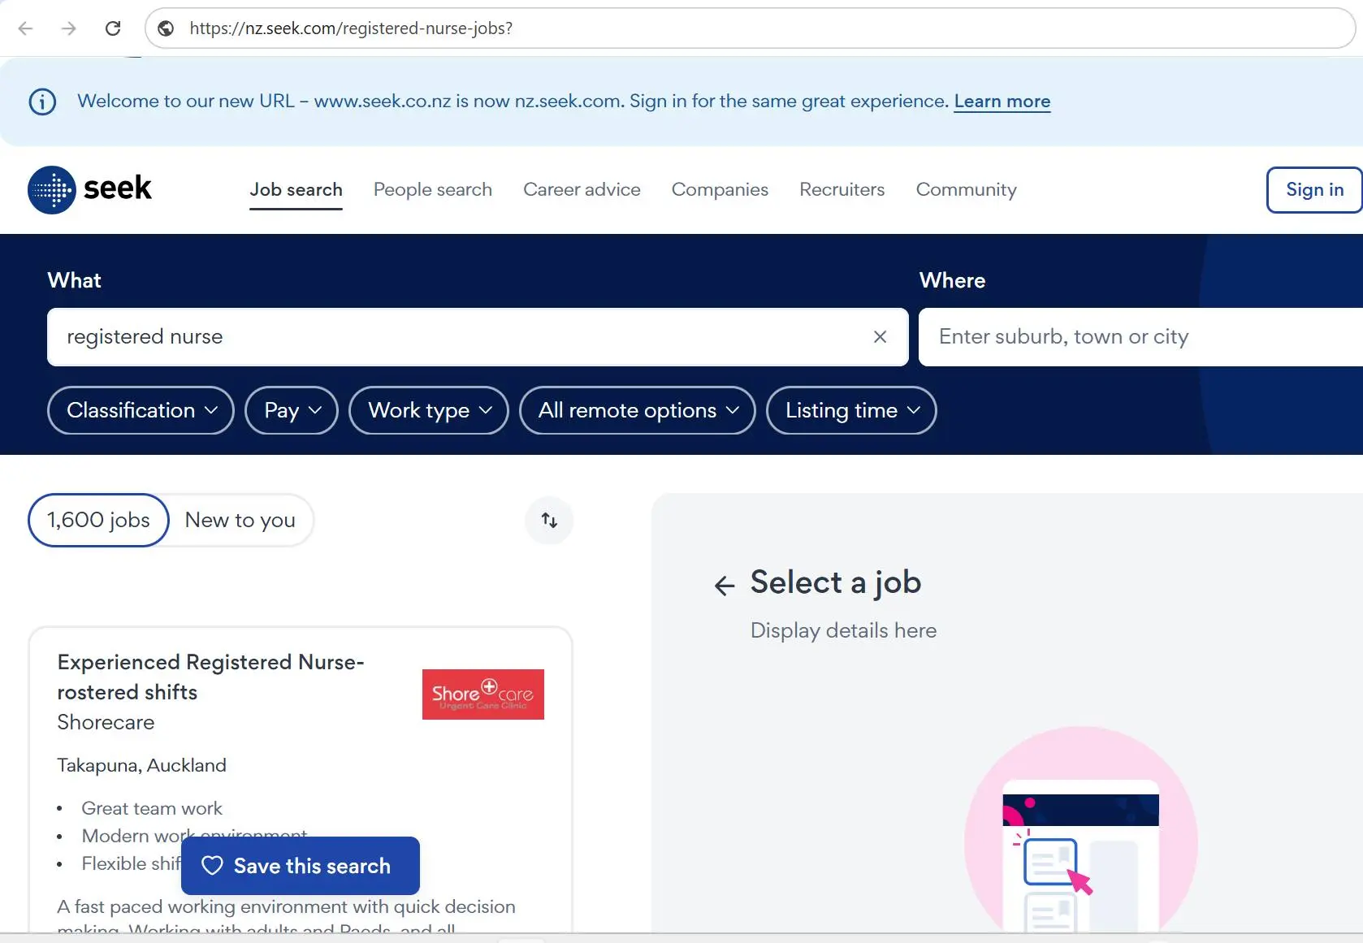Clear the registered nurse search text
The image size is (1363, 943).
click(x=880, y=337)
